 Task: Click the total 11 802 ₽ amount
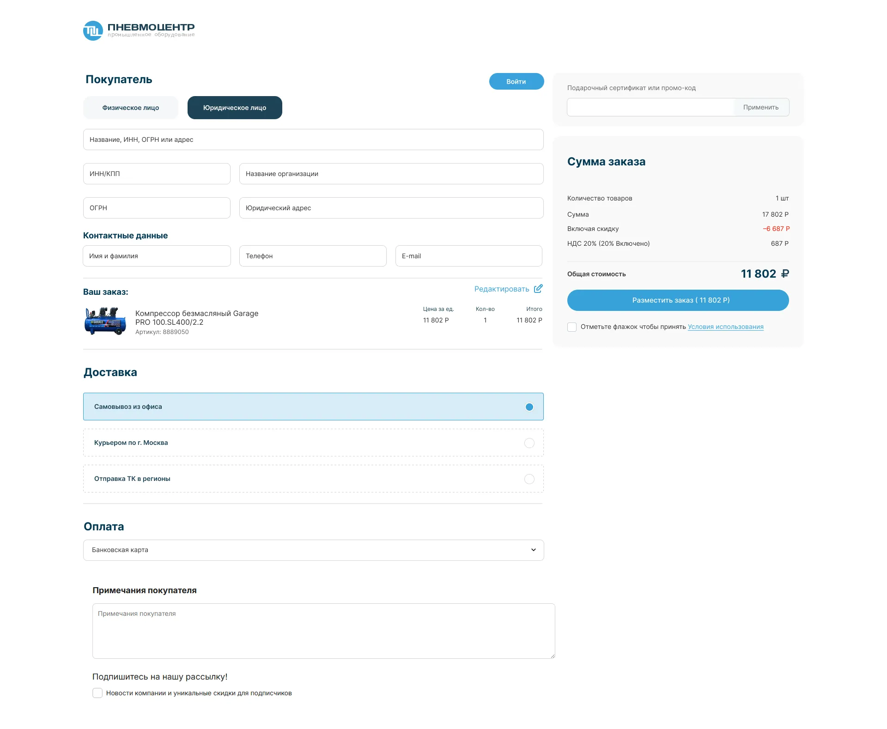pos(765,274)
